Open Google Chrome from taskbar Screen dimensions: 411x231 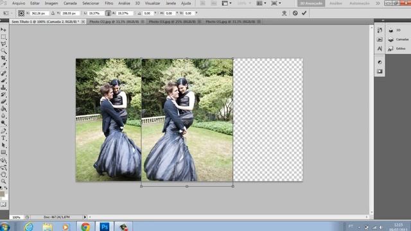tap(85, 227)
